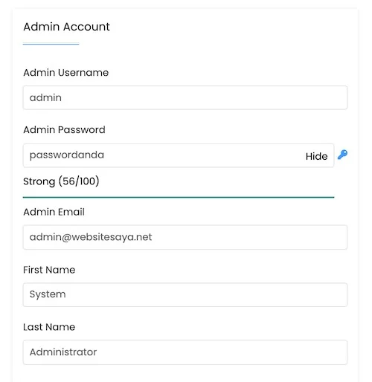Click the "Admin Account" section heading
372x382 pixels.
pyautogui.click(x=66, y=27)
